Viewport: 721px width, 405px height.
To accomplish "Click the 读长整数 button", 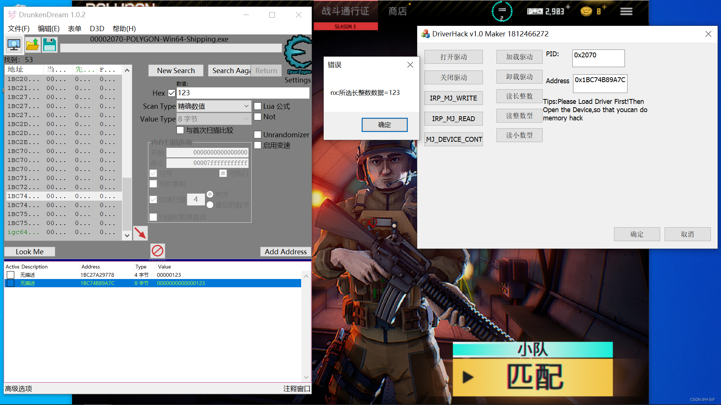I will tap(519, 96).
